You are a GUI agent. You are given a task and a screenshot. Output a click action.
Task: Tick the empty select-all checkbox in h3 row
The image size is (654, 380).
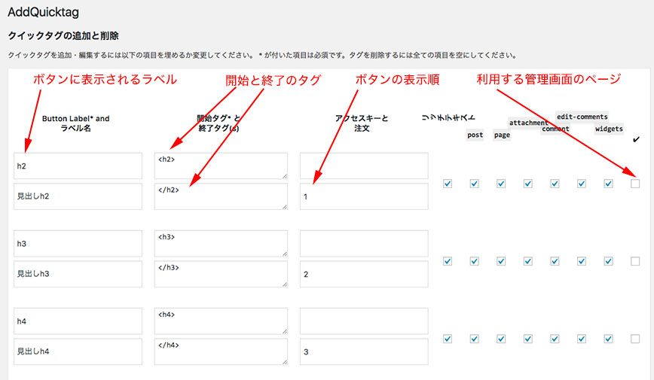(635, 261)
